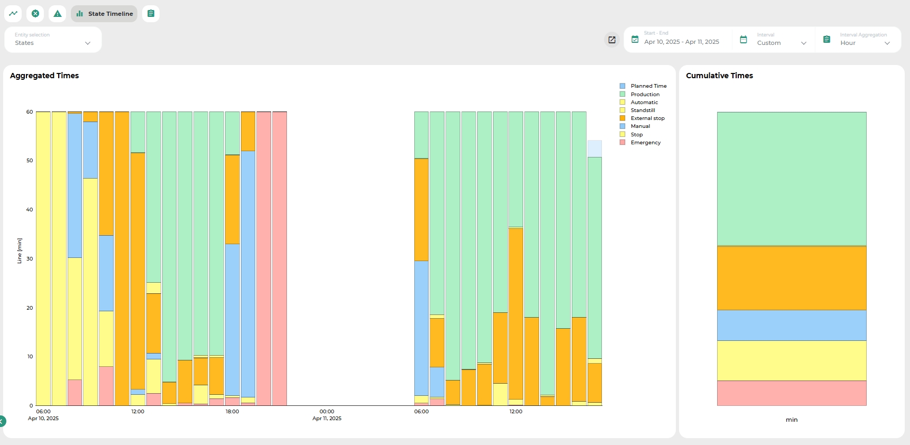
Task: Open the line trend chart view
Action: (x=13, y=14)
